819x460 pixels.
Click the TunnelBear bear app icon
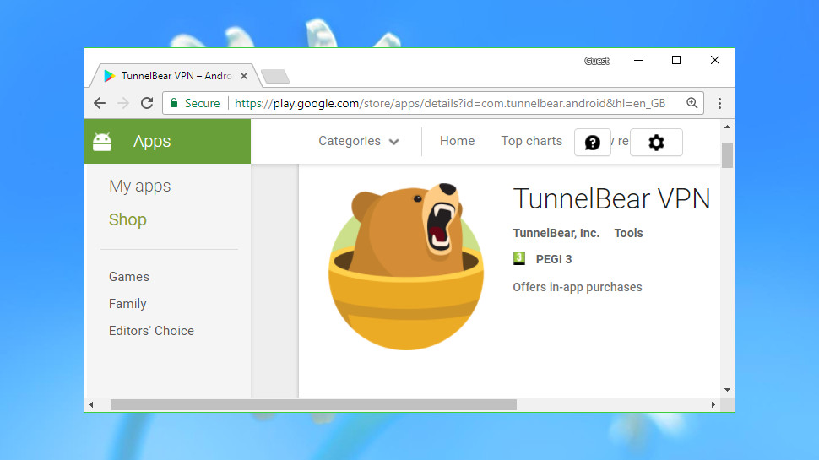(406, 266)
